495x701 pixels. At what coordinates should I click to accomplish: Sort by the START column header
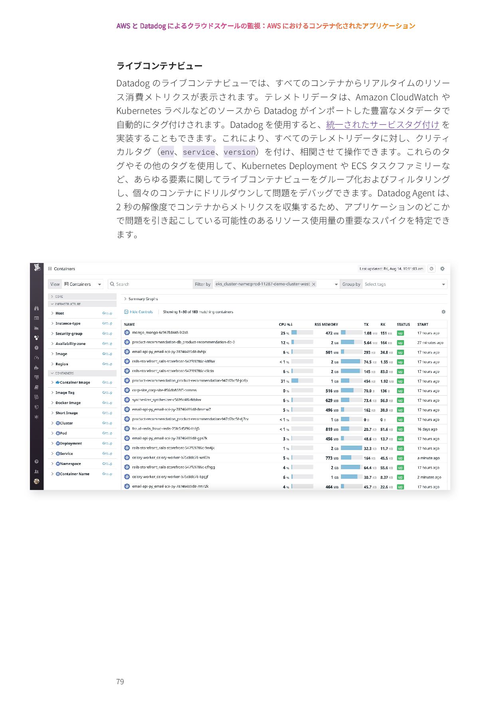point(423,325)
